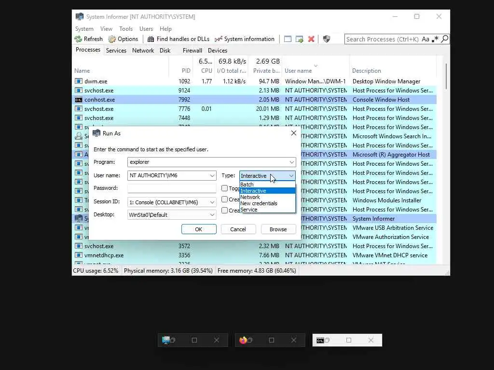Toggle case sensitive Aa search icon

click(425, 40)
